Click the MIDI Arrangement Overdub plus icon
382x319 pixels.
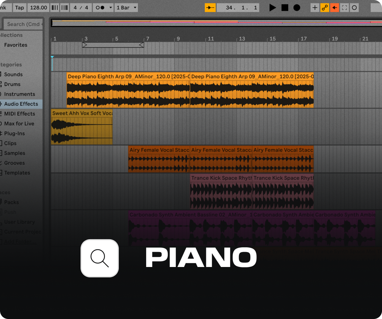point(315,7)
